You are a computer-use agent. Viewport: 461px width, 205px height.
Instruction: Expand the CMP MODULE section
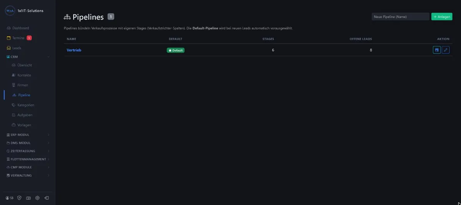click(28, 167)
